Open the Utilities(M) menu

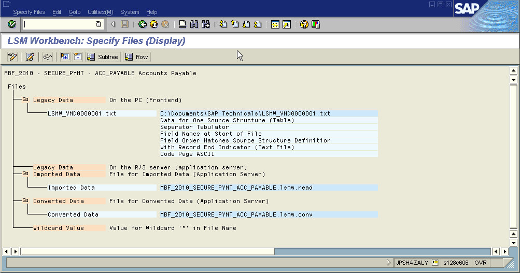101,12
